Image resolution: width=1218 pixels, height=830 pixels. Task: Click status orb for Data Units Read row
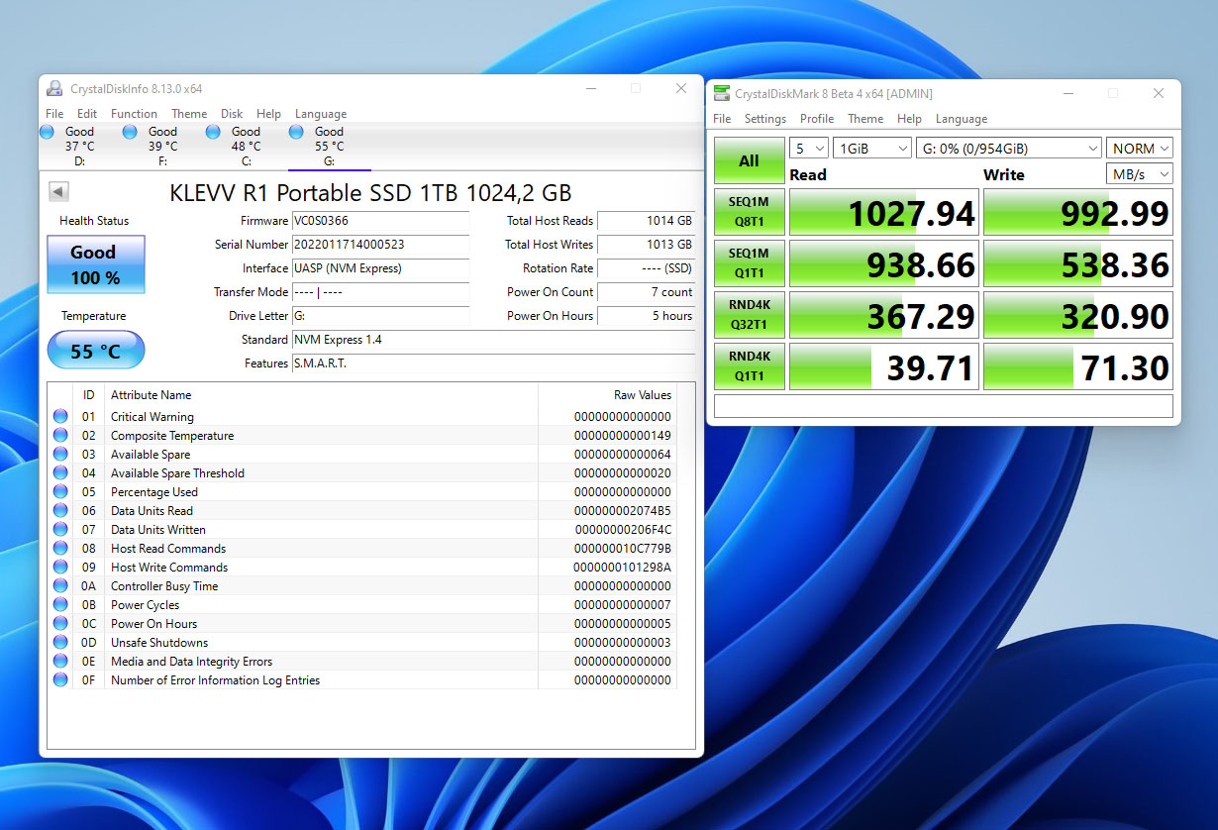[x=61, y=511]
